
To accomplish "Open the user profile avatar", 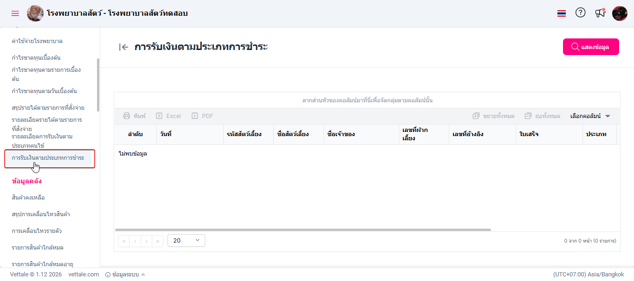I will click(620, 13).
